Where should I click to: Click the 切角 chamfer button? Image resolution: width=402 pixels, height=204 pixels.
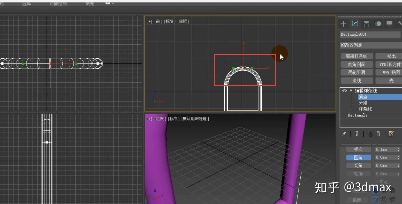click(x=358, y=165)
